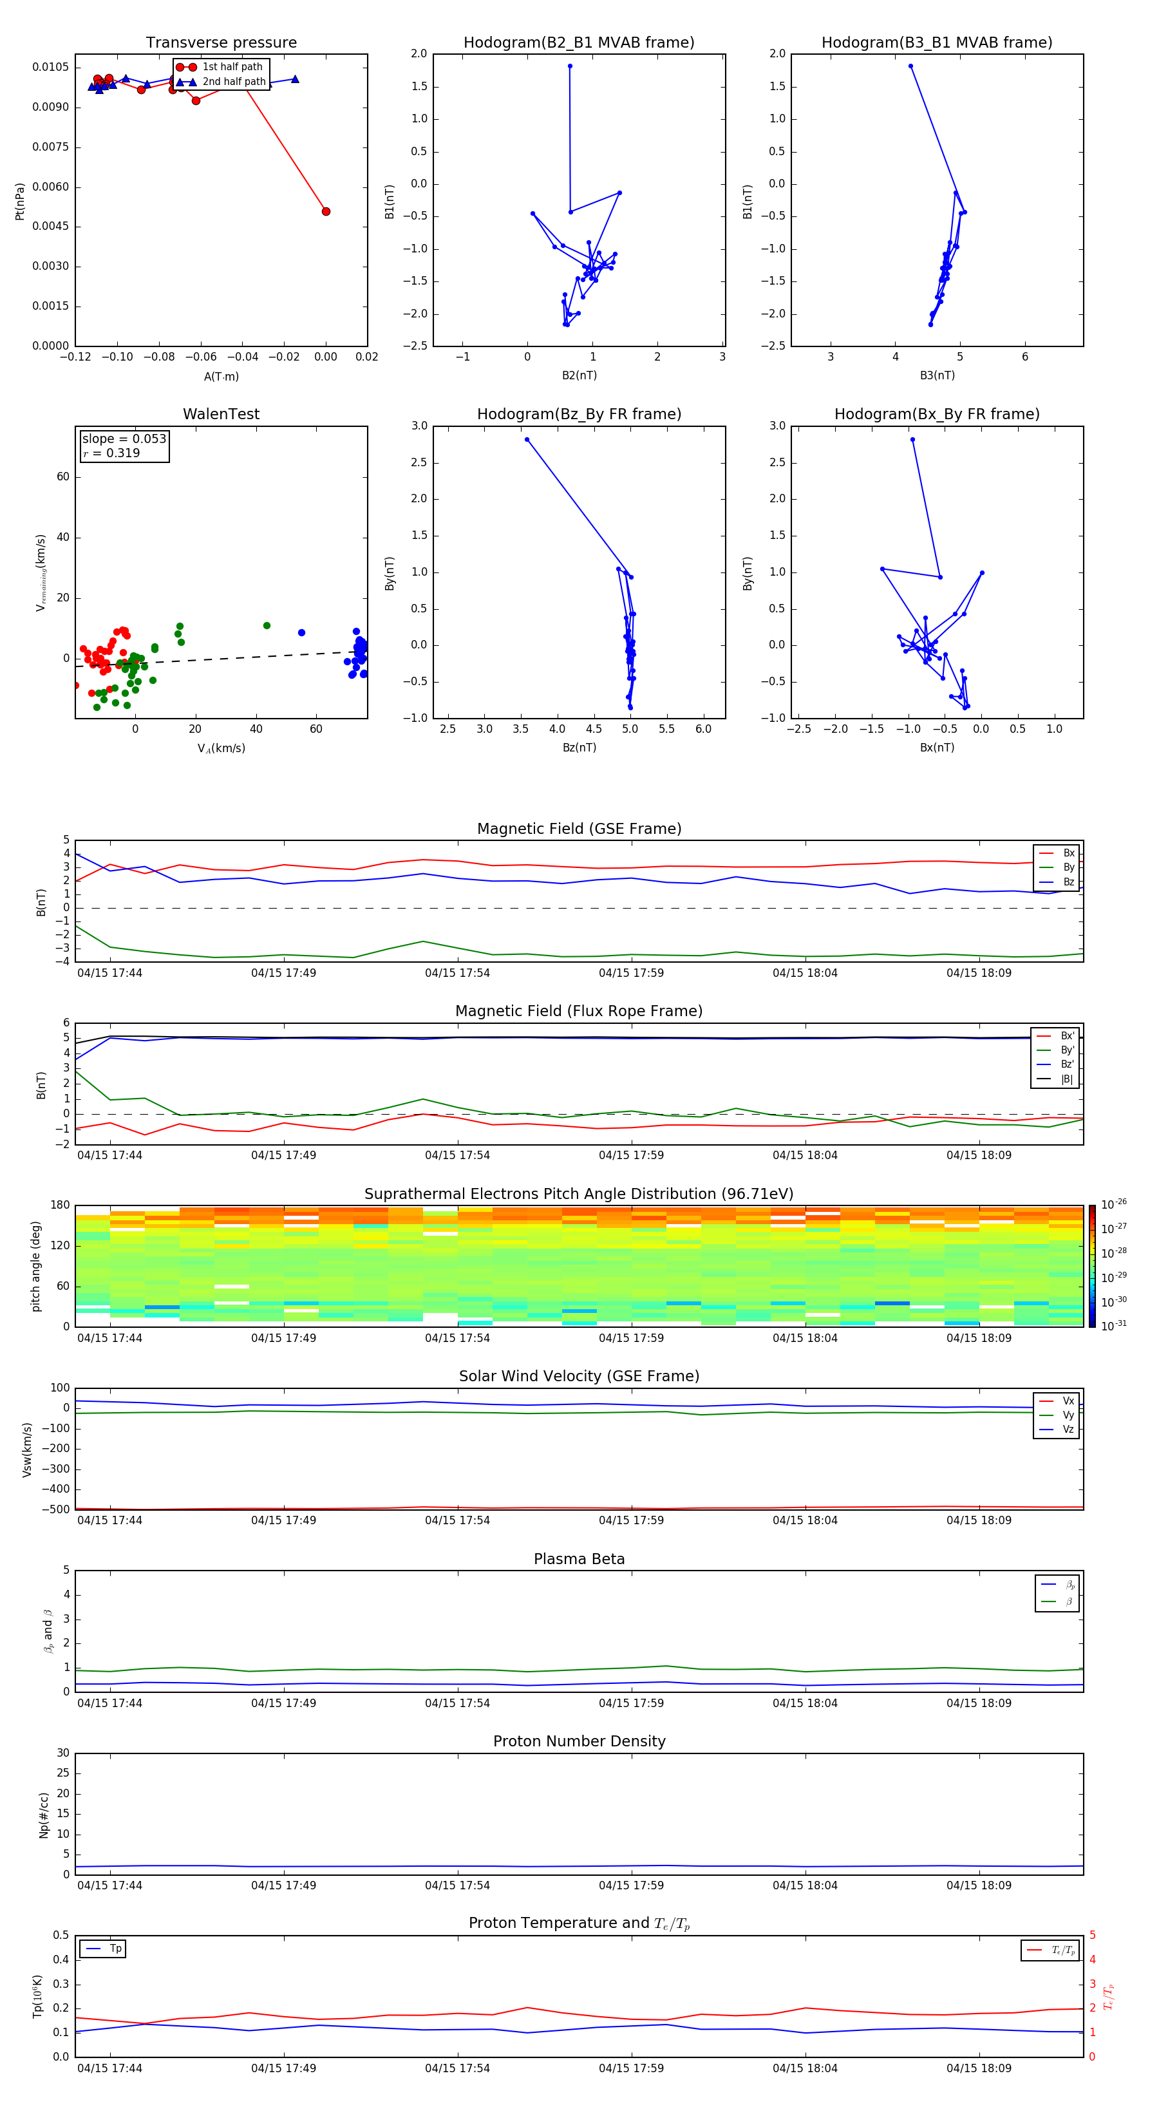Click the topmost point in the B2_B1 hodogram
This screenshot has width=1159, height=2125.
(x=570, y=66)
